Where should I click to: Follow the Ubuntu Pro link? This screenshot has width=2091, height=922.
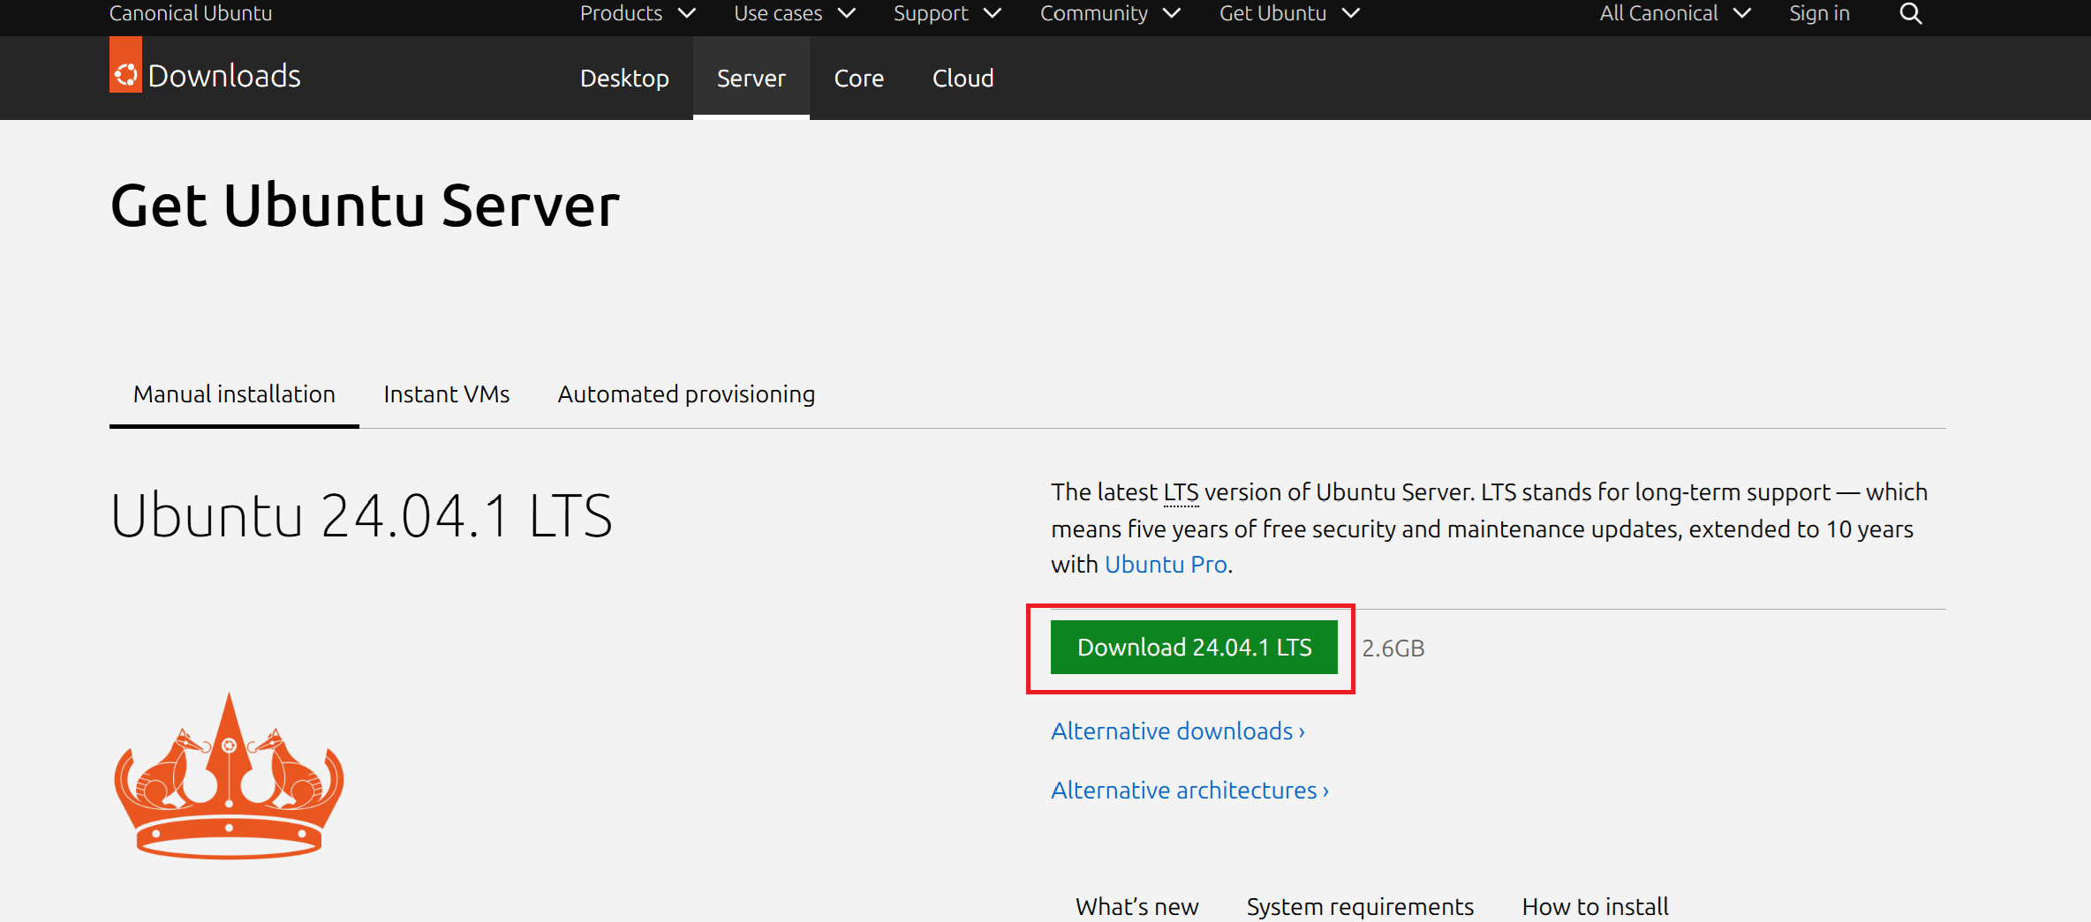(x=1166, y=564)
